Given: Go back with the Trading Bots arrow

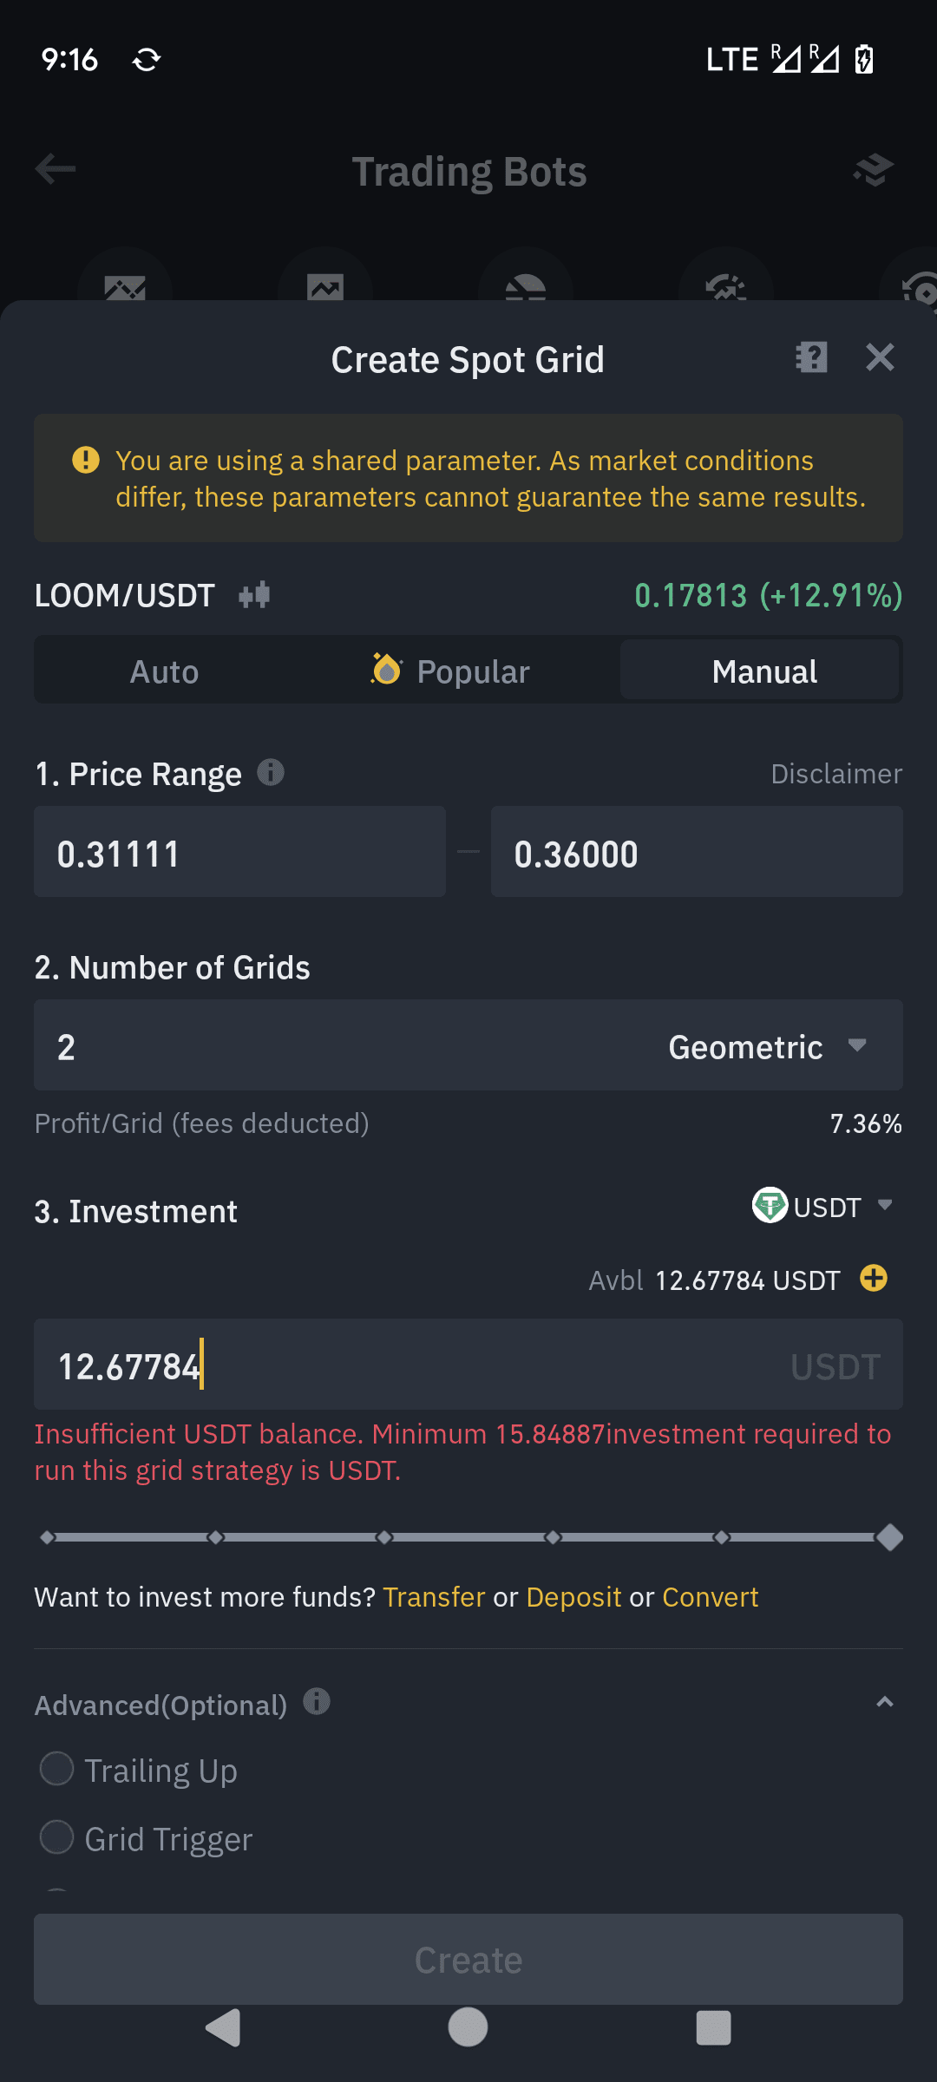Looking at the screenshot, I should tap(56, 169).
